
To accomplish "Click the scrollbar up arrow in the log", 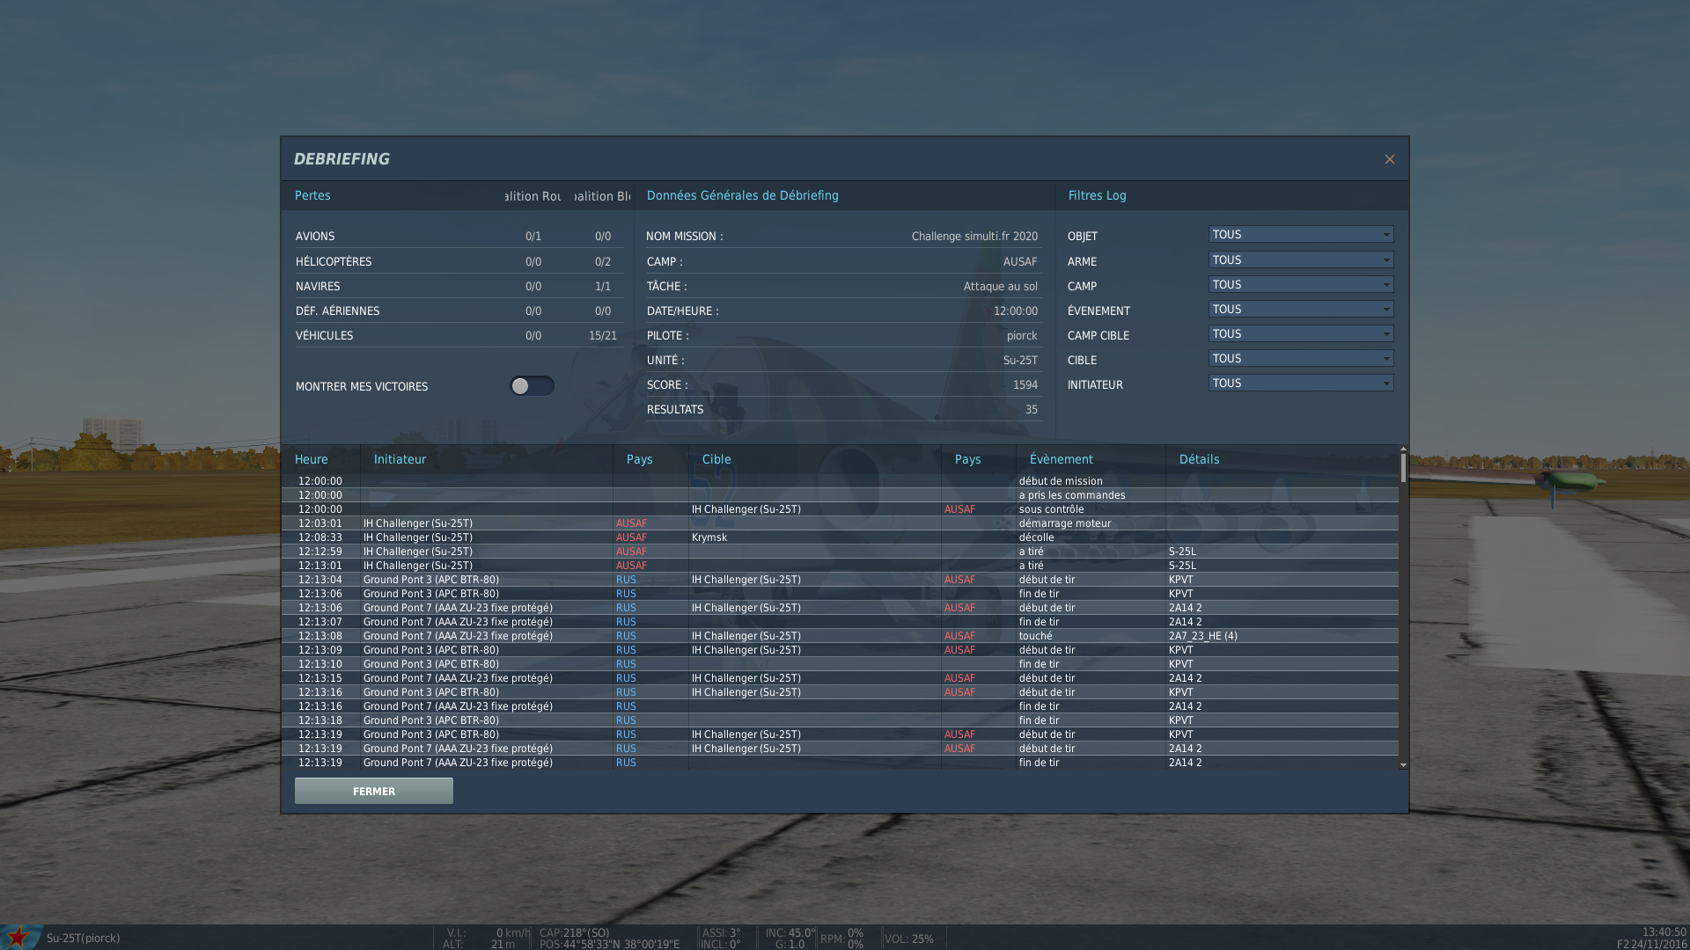I will tap(1403, 449).
